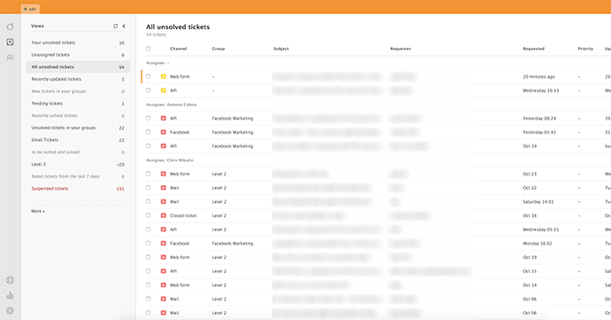
Task: Open the Reporting bar chart icon
Action: (10, 295)
